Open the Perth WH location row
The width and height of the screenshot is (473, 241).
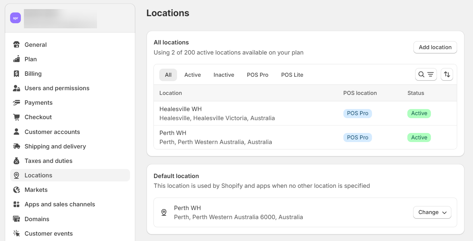click(x=173, y=133)
